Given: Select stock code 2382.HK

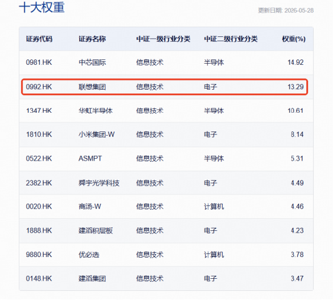Looking at the screenshot, I should coord(39,183).
